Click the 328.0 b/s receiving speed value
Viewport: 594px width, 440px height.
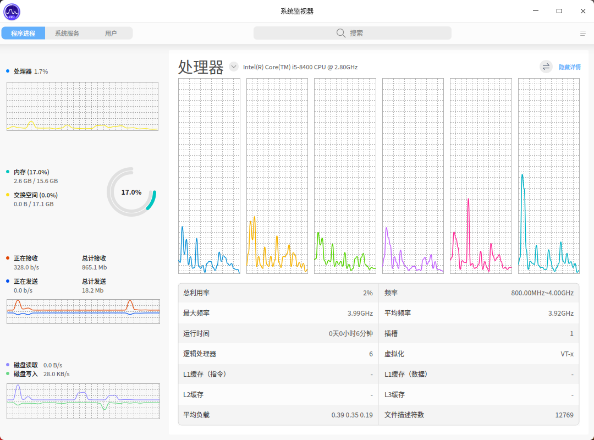coord(26,267)
